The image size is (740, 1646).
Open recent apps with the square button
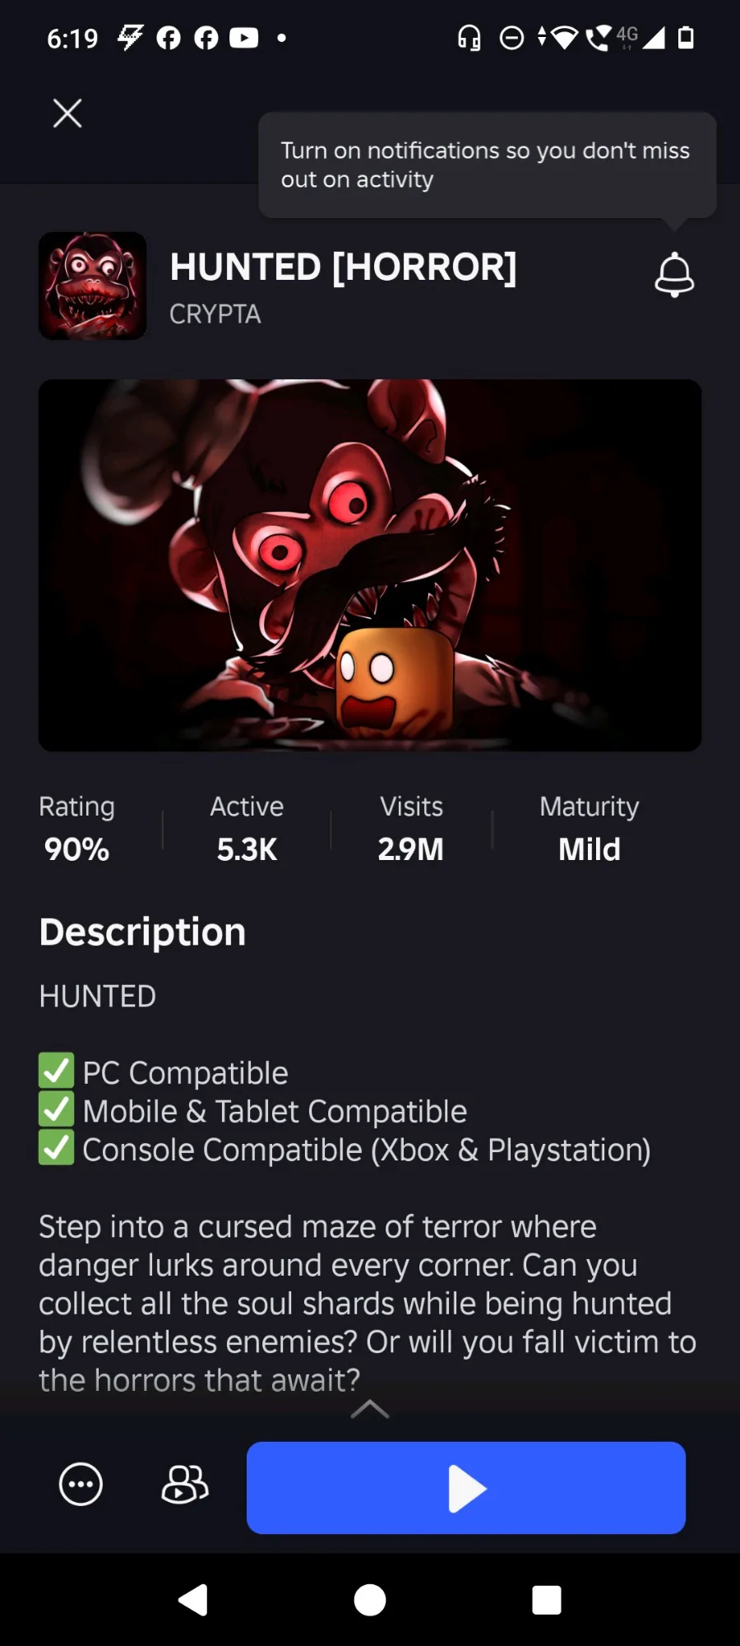(547, 1601)
